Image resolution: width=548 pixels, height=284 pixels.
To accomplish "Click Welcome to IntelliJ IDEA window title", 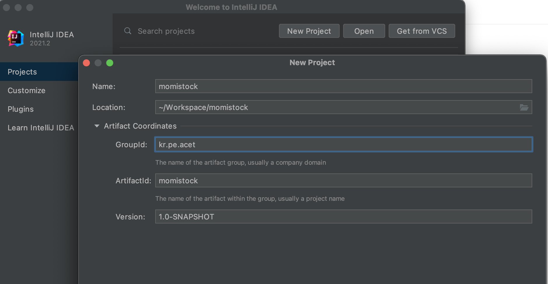I will (231, 7).
